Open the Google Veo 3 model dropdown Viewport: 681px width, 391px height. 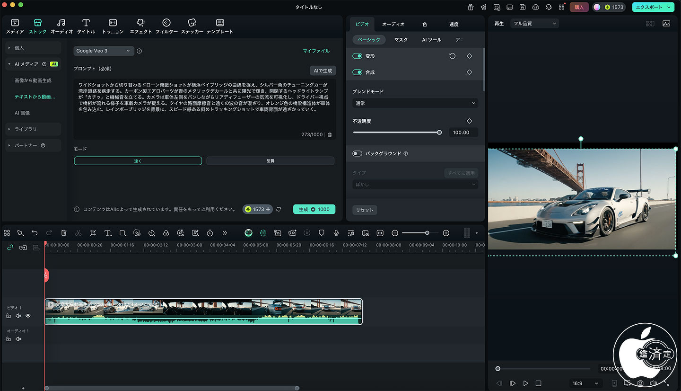coord(104,51)
